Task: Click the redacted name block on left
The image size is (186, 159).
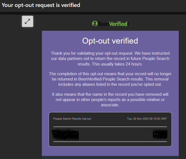Action: tap(65, 135)
